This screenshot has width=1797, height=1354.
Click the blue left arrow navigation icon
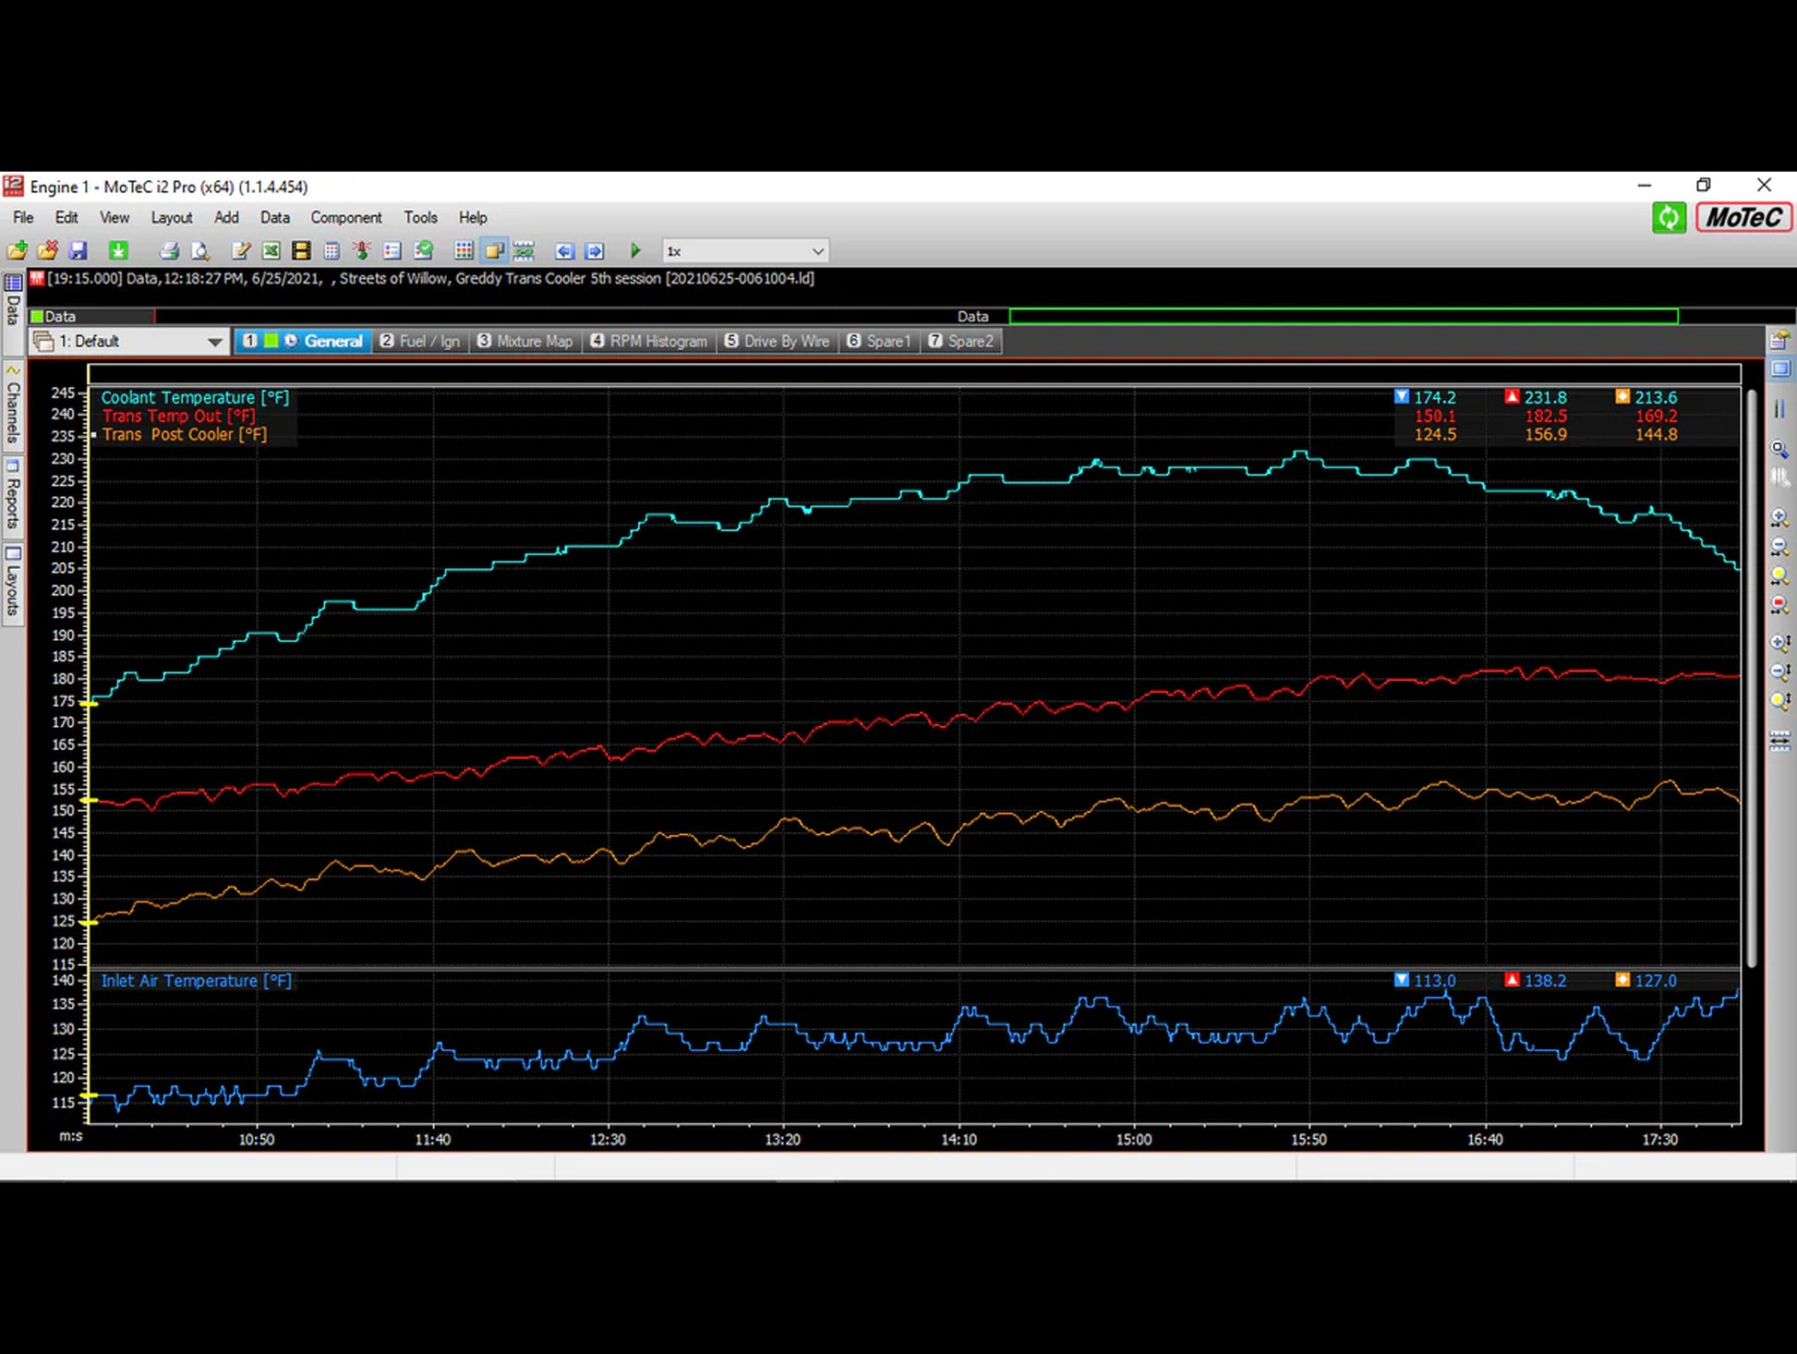tap(564, 250)
